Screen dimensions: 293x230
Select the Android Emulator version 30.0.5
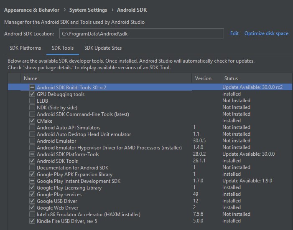pos(199,141)
